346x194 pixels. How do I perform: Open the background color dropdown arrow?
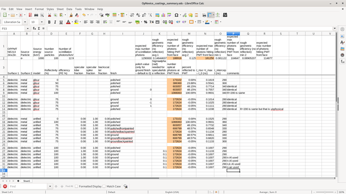tap(80, 22)
